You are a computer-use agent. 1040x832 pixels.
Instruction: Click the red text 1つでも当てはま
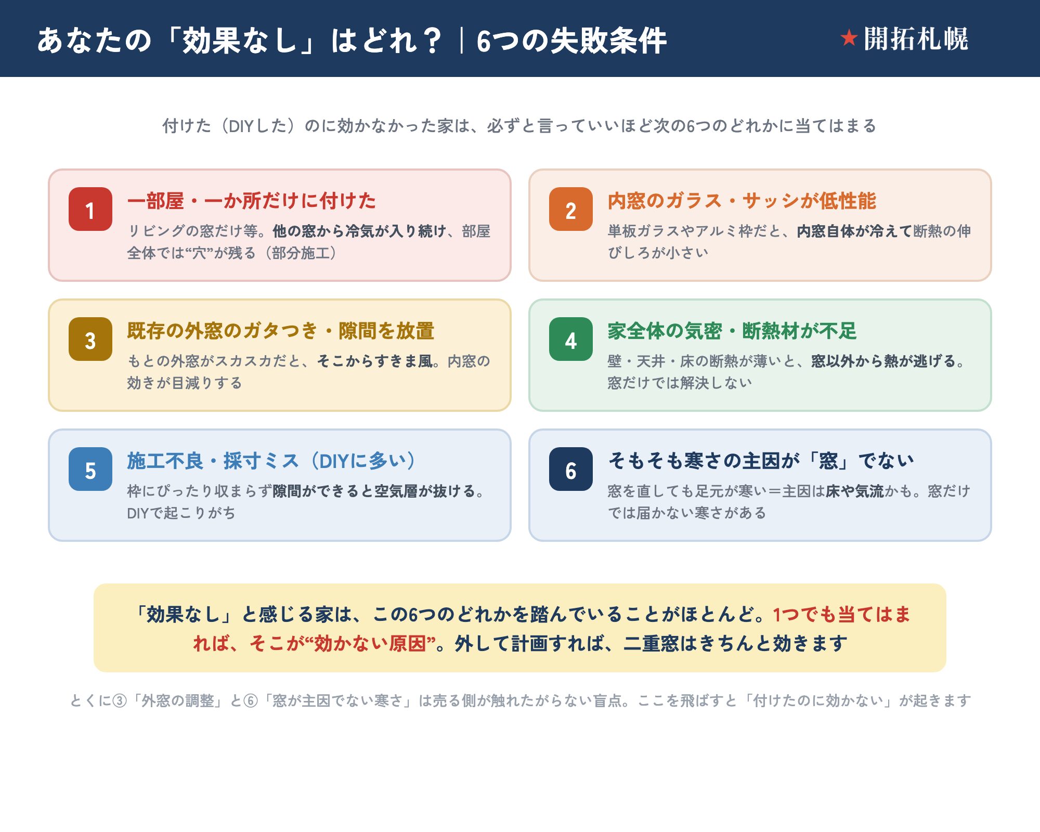click(x=842, y=614)
